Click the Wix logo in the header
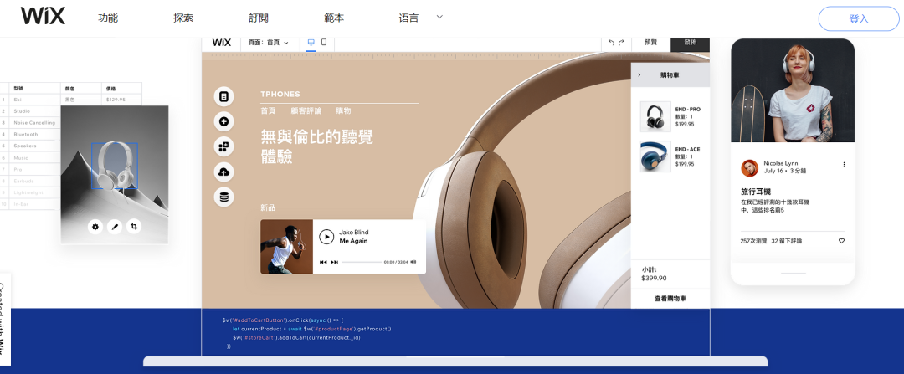Viewport: 904px width, 374px height. 43,16
